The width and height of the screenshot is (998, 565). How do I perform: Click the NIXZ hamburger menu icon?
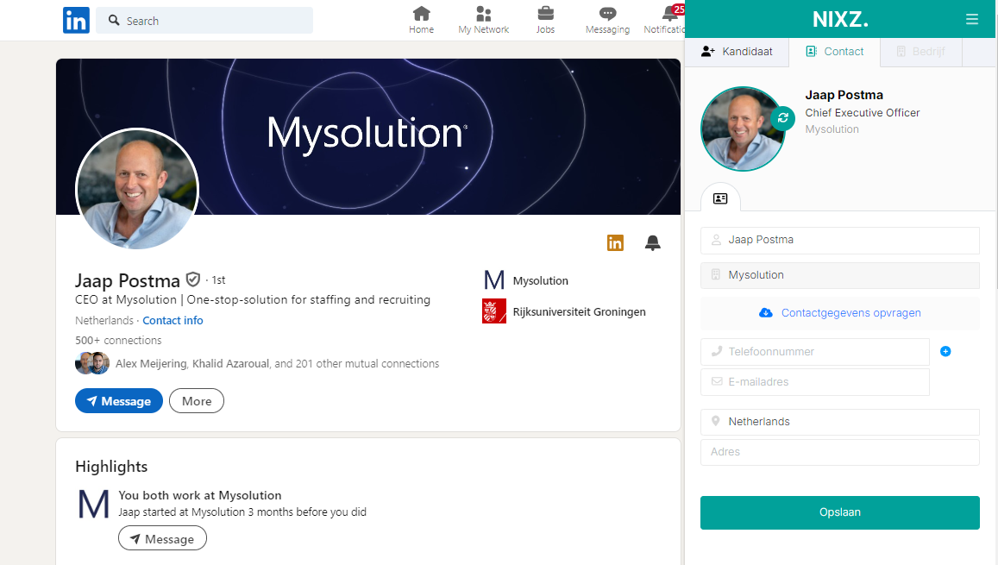[x=972, y=19]
